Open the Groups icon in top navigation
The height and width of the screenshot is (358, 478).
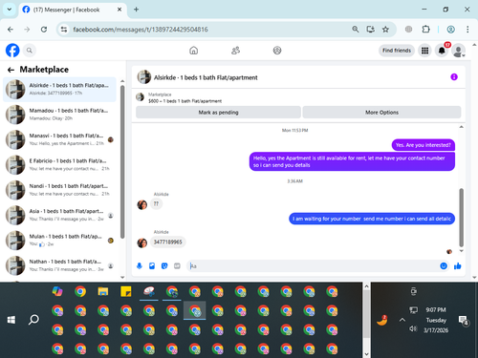tap(277, 51)
